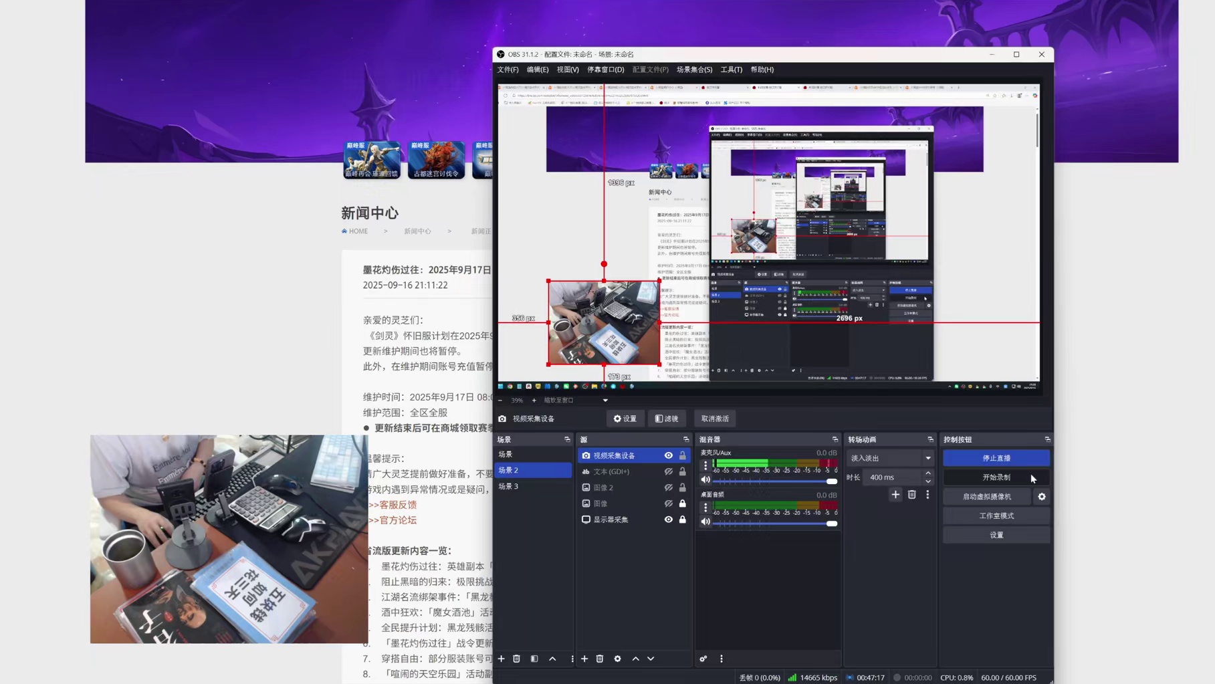
Task: Delete the selected source using trash icon
Action: click(600, 659)
